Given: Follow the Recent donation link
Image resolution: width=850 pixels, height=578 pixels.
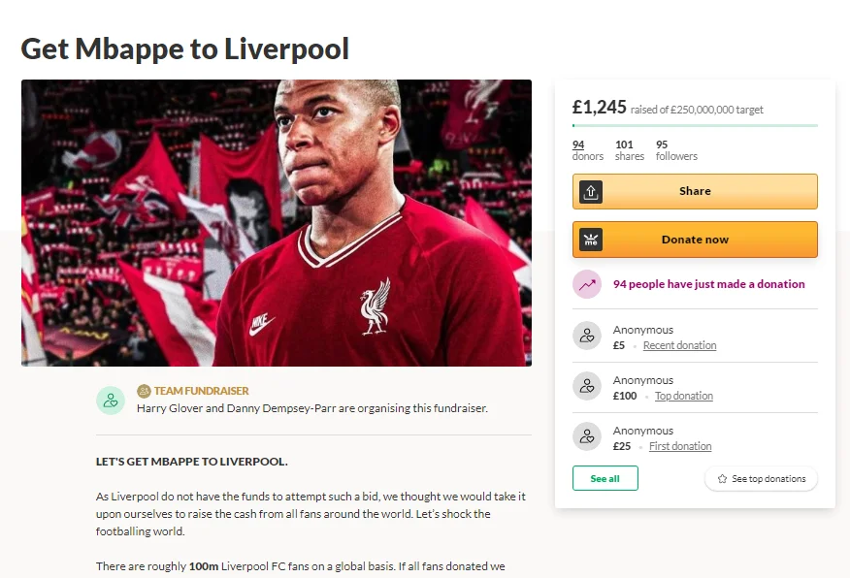Looking at the screenshot, I should pos(679,345).
